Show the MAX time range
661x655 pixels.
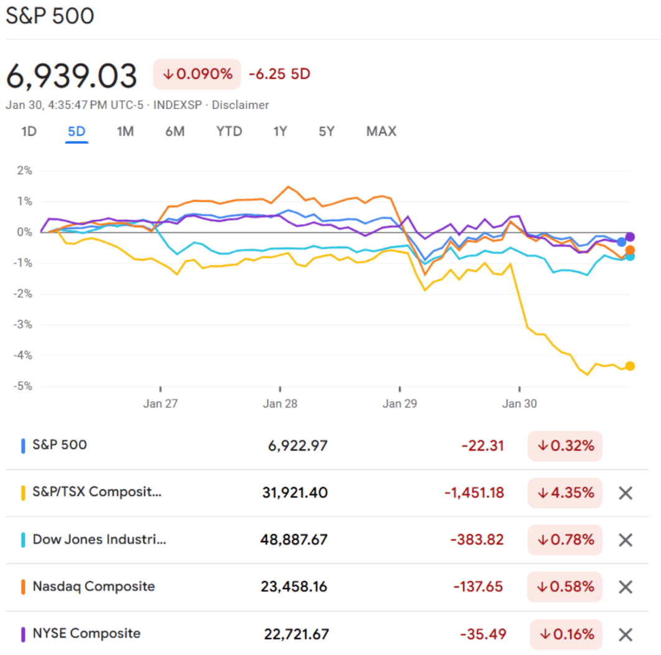(x=381, y=131)
